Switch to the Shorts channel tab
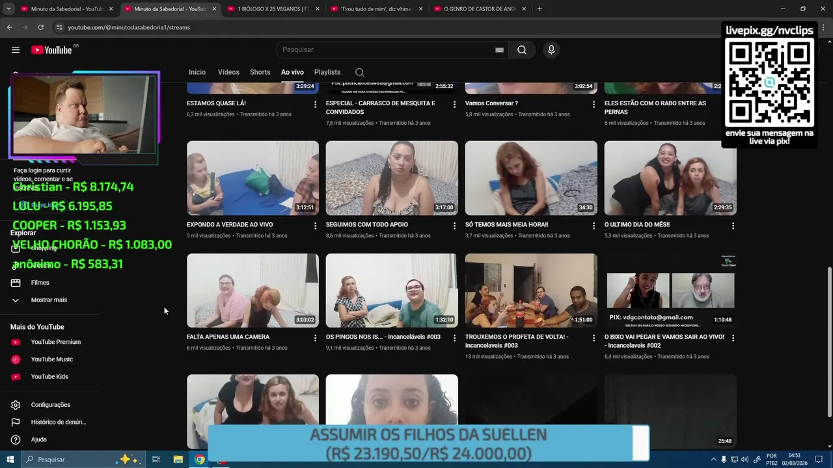The width and height of the screenshot is (833, 468). 260,72
